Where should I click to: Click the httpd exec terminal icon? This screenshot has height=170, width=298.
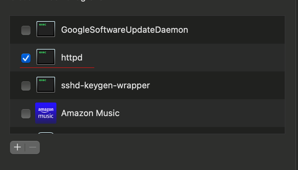point(46,57)
